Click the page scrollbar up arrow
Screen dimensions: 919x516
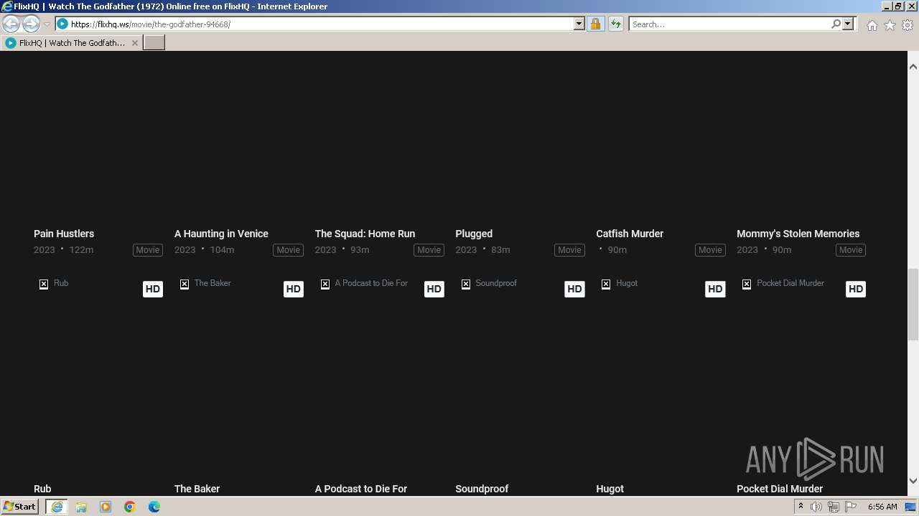coord(913,67)
